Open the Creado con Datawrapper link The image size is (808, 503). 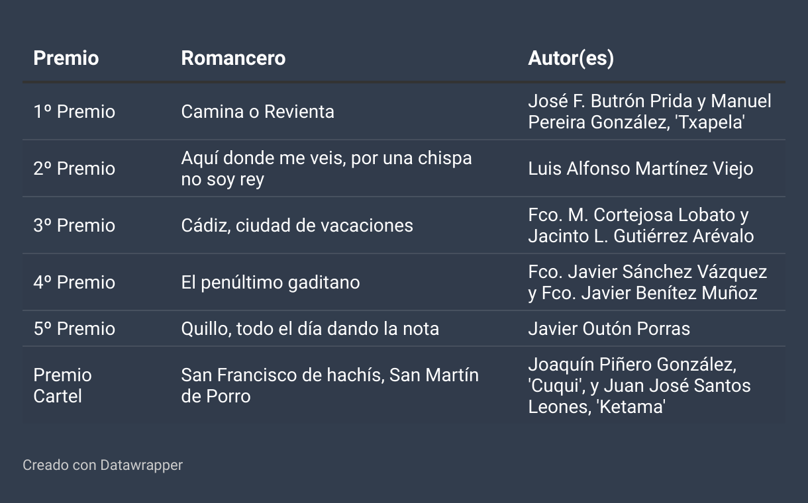[103, 465]
